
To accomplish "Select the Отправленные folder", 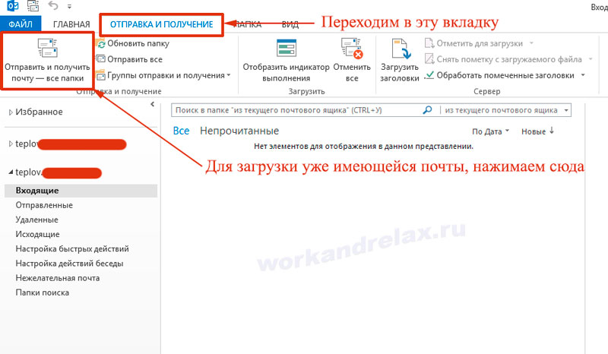I will 44,205.
